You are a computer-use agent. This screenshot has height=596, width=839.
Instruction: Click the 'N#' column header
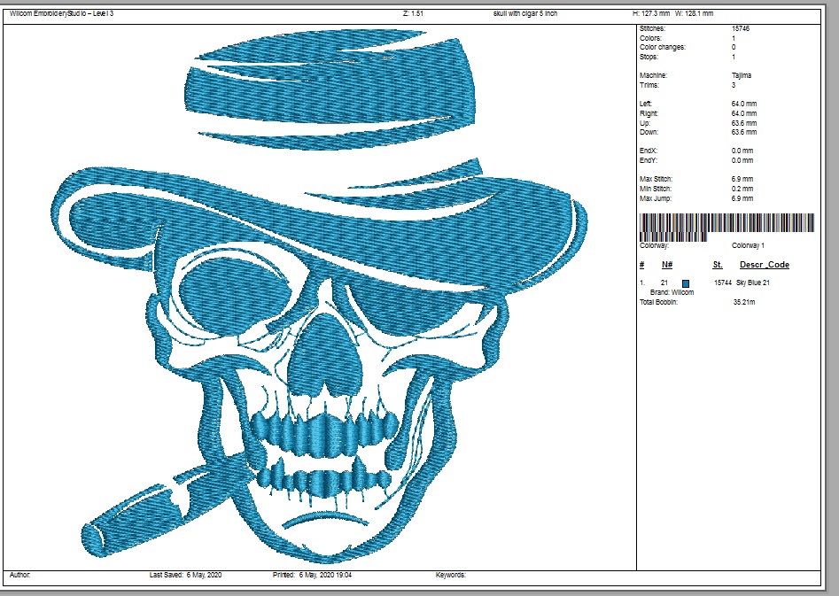[667, 265]
